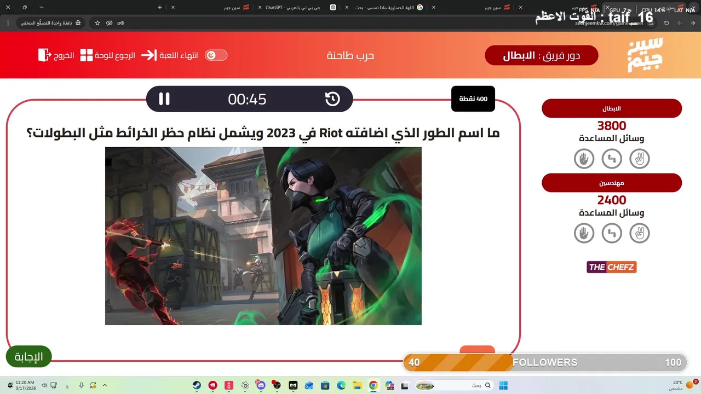Use مهندسين team's two-finger help icon
701x394 pixels.
tap(639, 233)
